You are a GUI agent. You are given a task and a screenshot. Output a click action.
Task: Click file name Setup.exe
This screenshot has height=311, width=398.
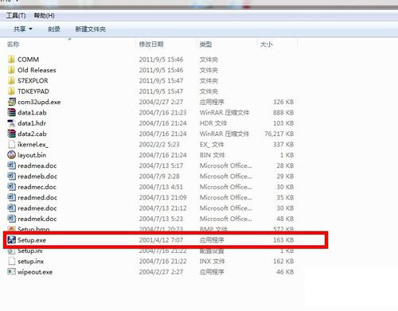point(32,240)
